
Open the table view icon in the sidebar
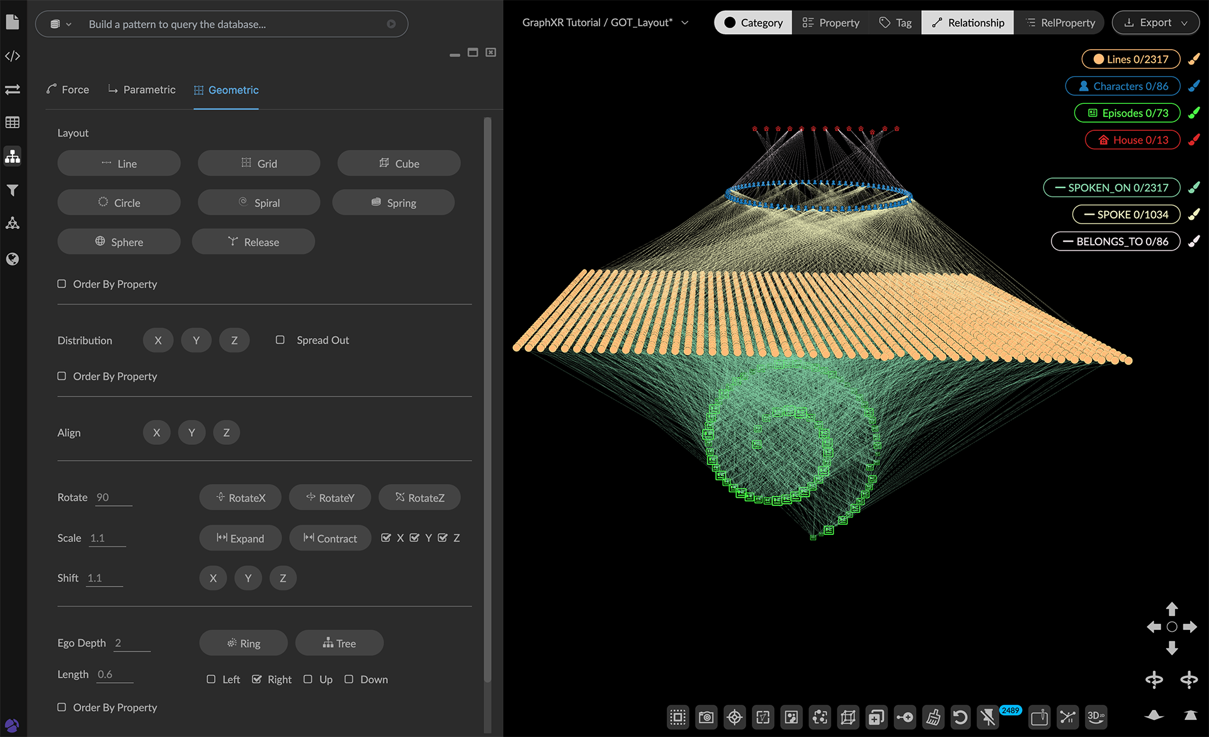[13, 122]
